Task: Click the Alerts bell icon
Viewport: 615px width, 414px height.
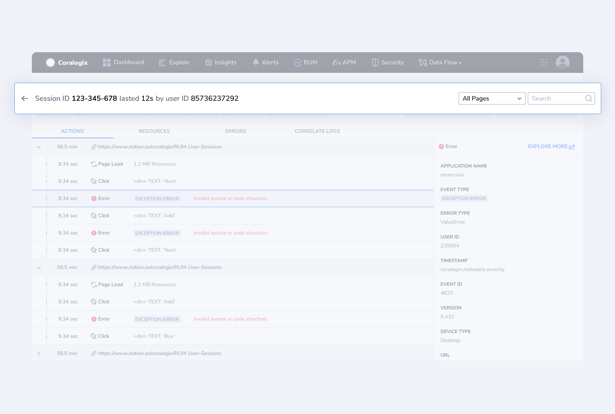Action: pyautogui.click(x=256, y=62)
